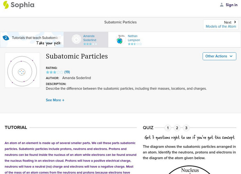
Task: Select Nathan Lampson's nucleus avatar
Action: click(120, 40)
